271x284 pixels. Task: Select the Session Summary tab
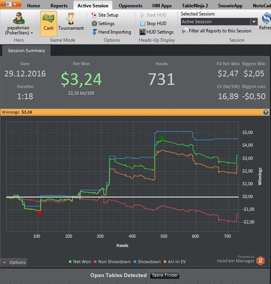coord(26,51)
